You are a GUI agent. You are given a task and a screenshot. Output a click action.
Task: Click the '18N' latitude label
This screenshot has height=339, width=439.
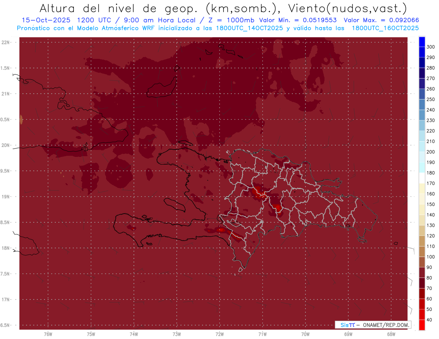pos(5,248)
